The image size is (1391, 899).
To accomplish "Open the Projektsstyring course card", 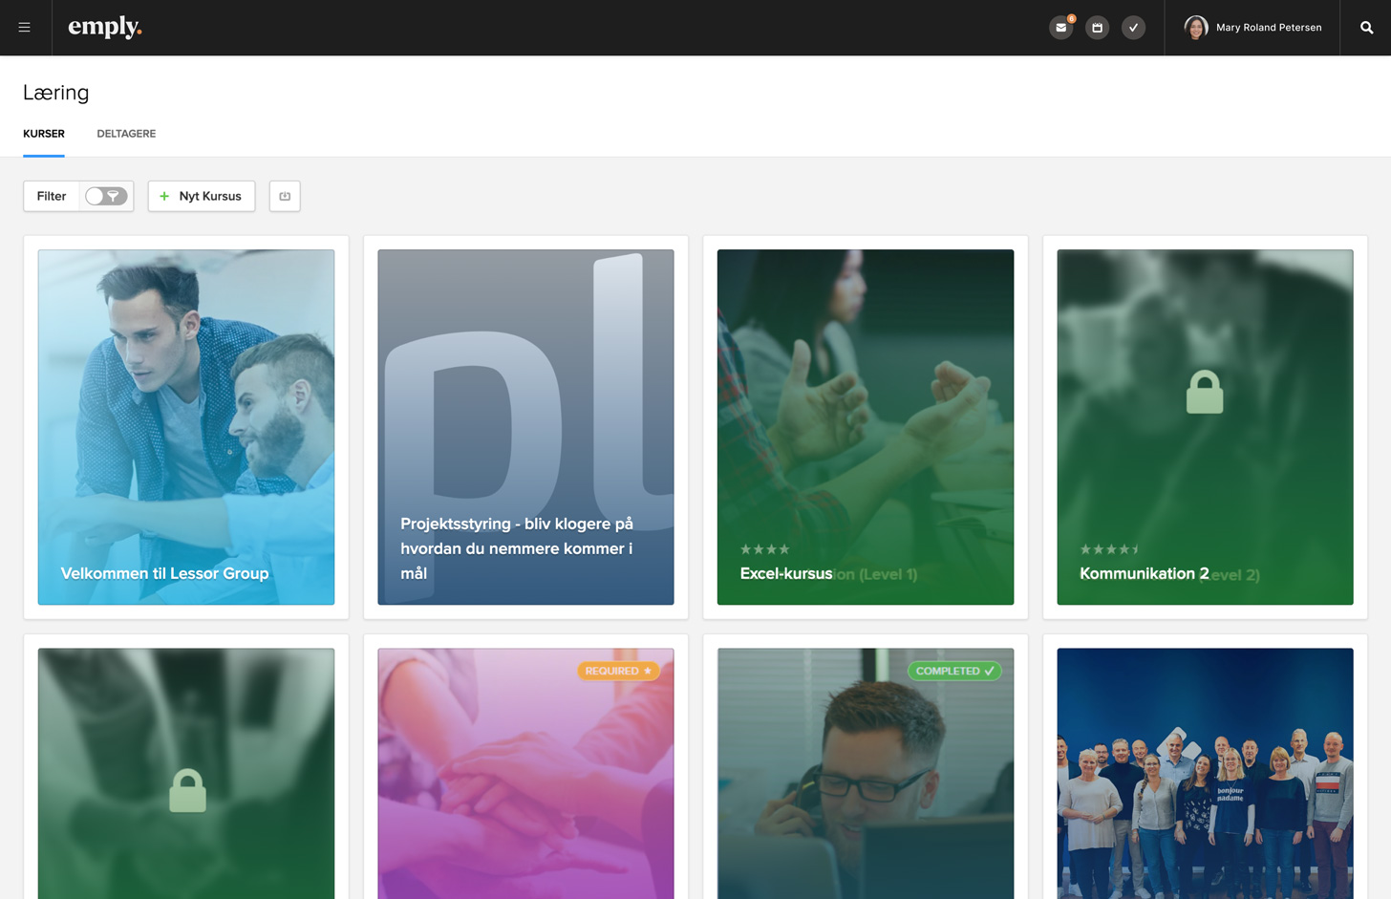I will pos(525,427).
